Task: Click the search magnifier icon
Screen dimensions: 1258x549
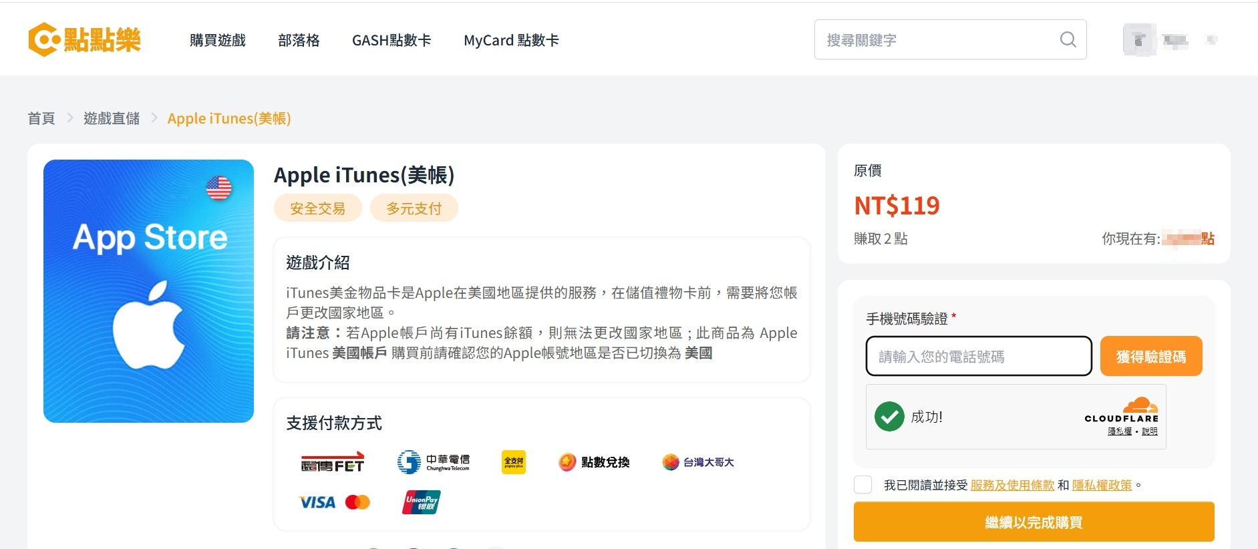Action: point(1068,40)
